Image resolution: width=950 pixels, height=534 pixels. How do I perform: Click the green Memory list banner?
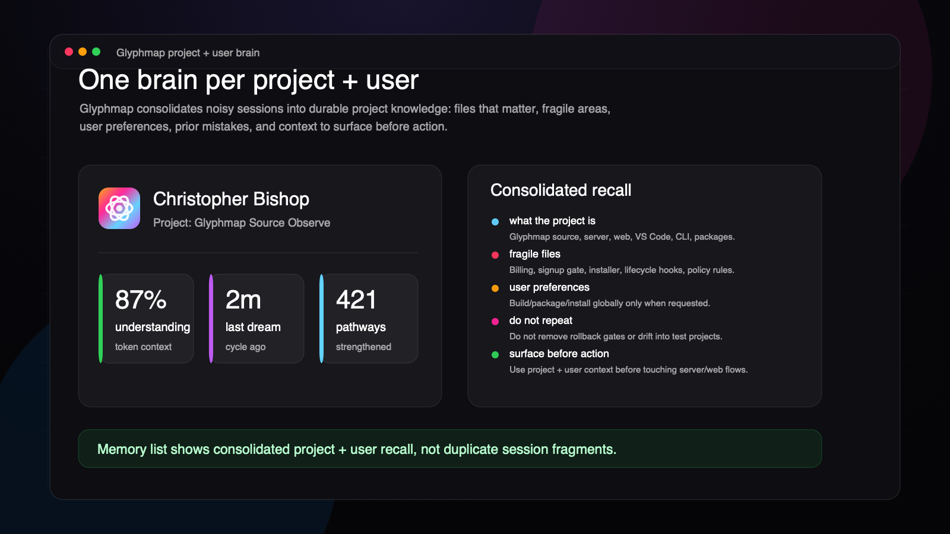point(450,449)
